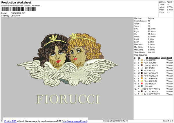Image resolution: width=174 pixels, height=123 pixels.
Task: Click the 'Stop Sequence:' heading
Action: tap(141, 55)
